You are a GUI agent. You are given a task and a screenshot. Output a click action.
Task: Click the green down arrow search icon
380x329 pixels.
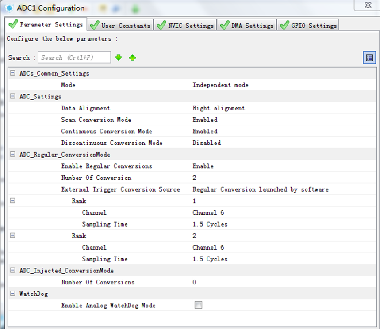118,57
